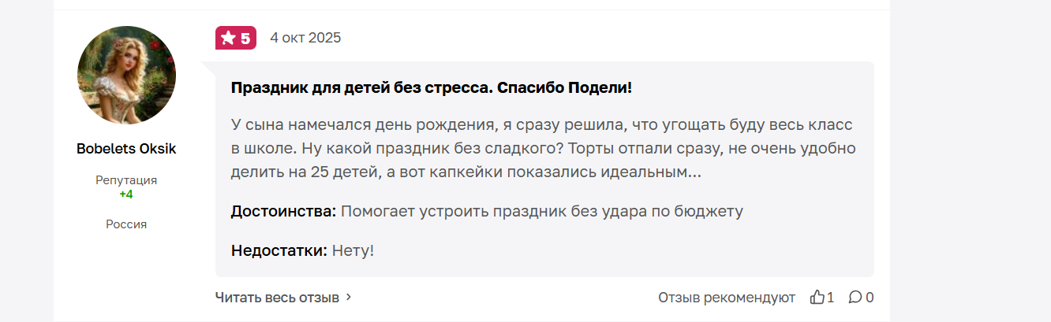
Task: Open comments via the speech bubble icon
Action: (855, 298)
